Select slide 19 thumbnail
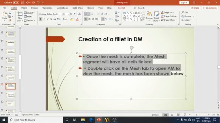The image size is (220, 123). [11, 95]
